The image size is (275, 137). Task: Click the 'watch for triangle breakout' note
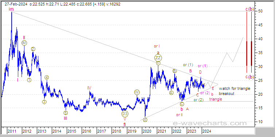click(x=235, y=91)
